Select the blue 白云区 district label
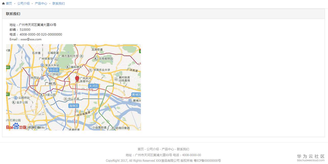 tap(54, 70)
